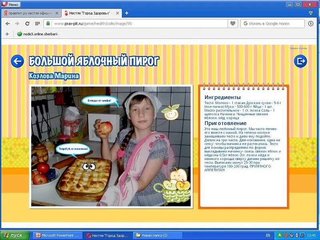Open a new tab with the plus button

126,12
